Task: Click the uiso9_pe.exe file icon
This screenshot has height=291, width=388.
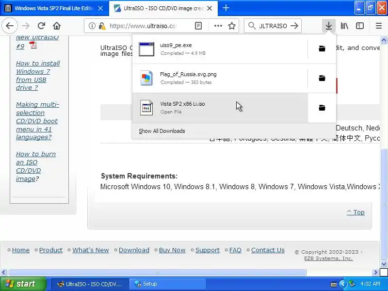Action: pos(146,49)
